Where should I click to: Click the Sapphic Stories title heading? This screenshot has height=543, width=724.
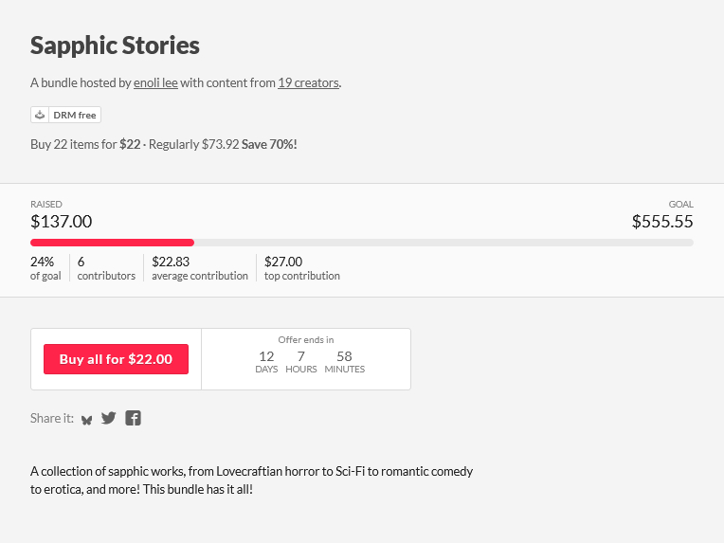click(115, 45)
